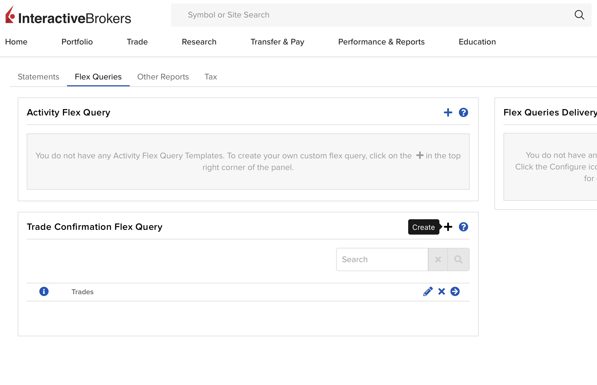The height and width of the screenshot is (385, 597).
Task: Submit the flex query search
Action: (x=458, y=259)
